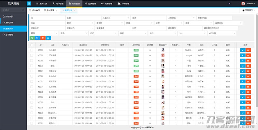Click the blue add button in the toolbar
This screenshot has width=258, height=130.
[x=37, y=38]
